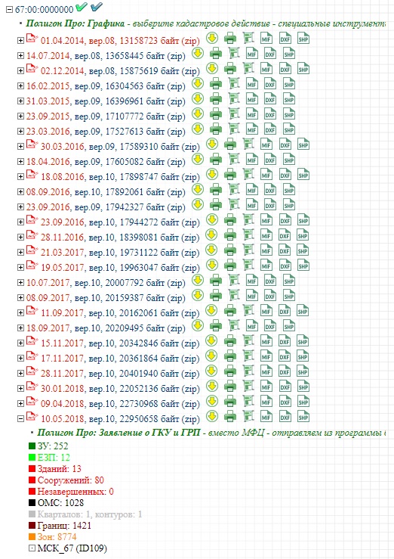Export the 16.02.2015 entry as DXF

pos(270,84)
